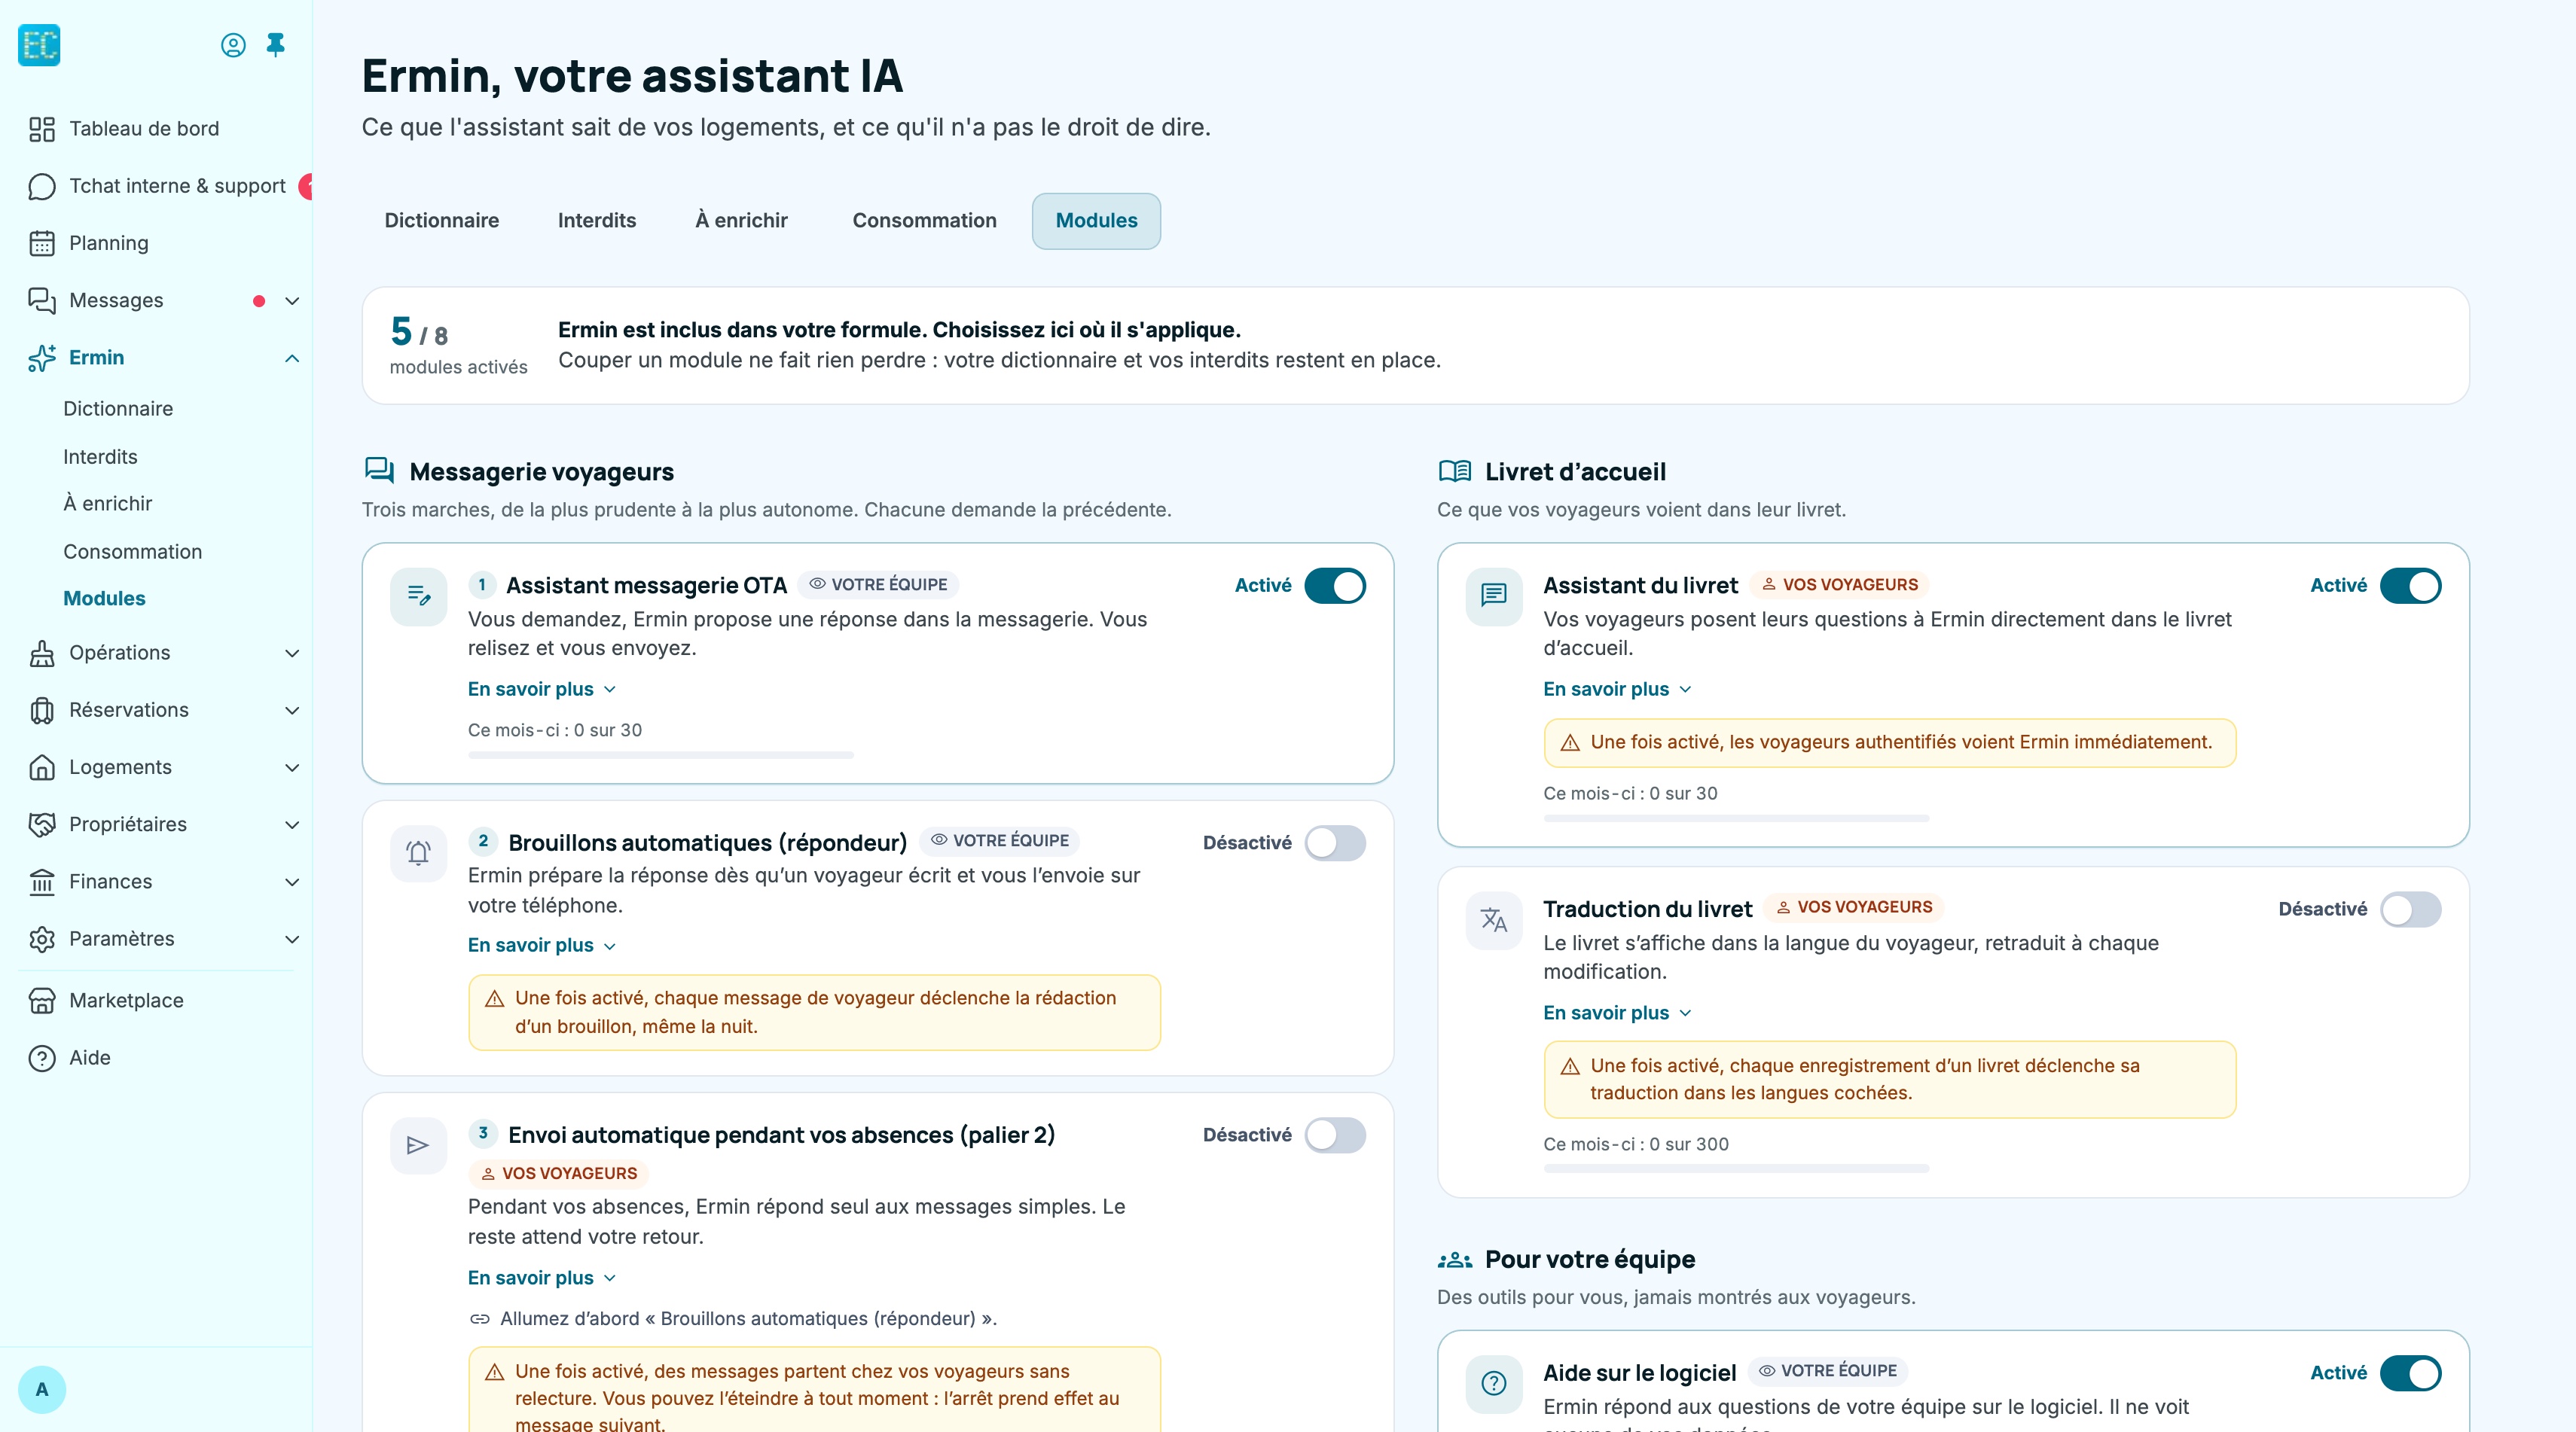Enable Envoi automatique pendant vos absences toggle
The image size is (2576, 1432).
1335,1134
